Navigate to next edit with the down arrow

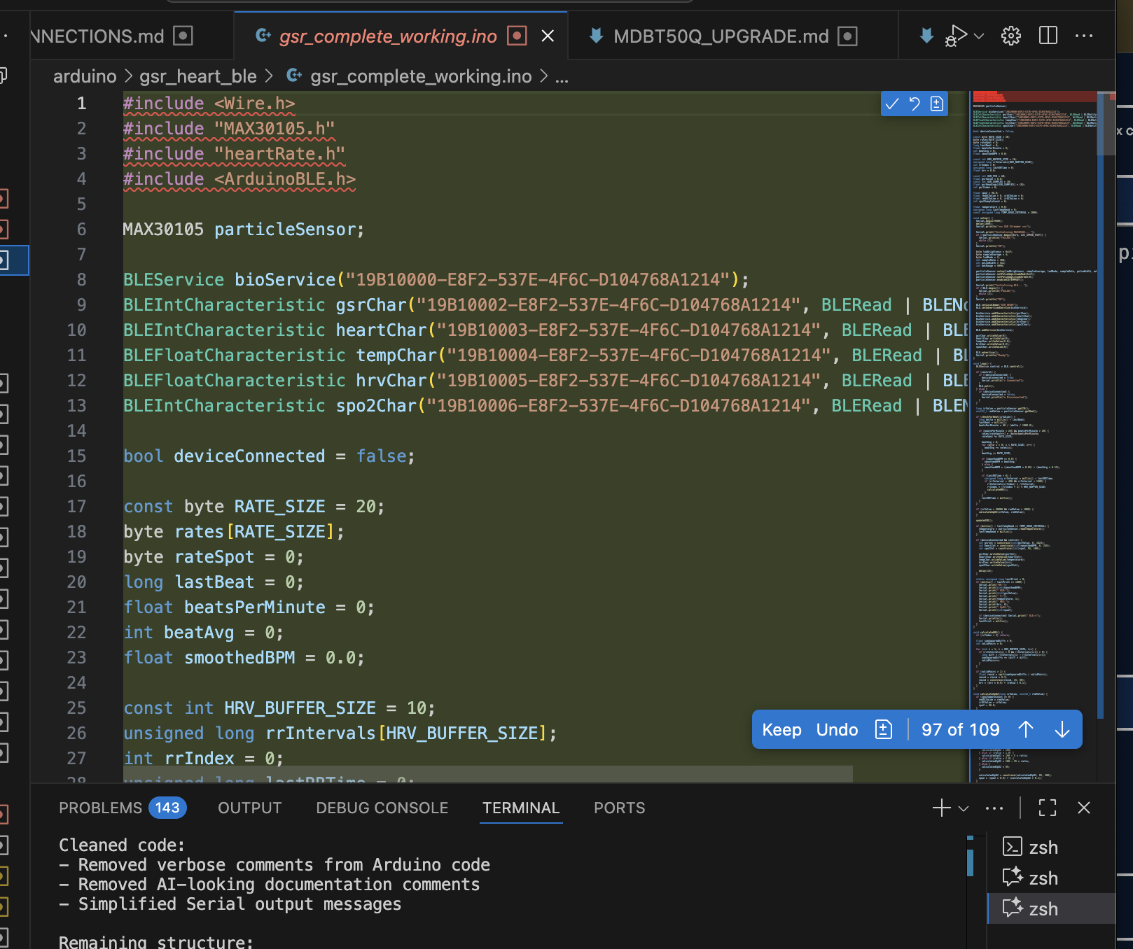[1062, 729]
